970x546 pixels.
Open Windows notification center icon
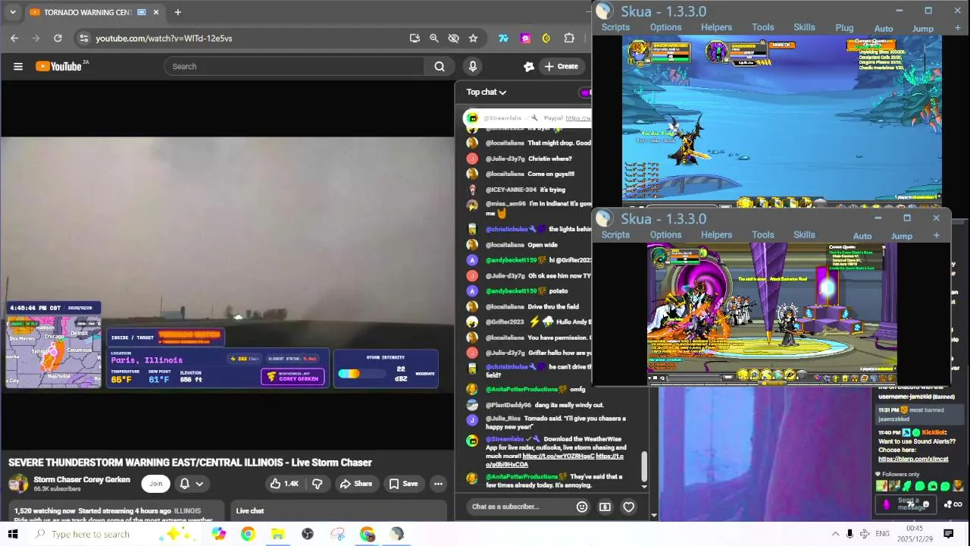(948, 534)
